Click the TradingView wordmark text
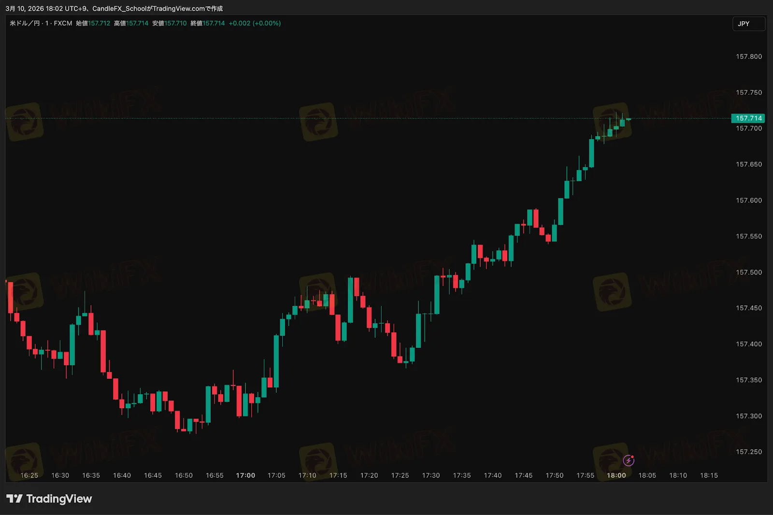The image size is (773, 515). [x=59, y=499]
